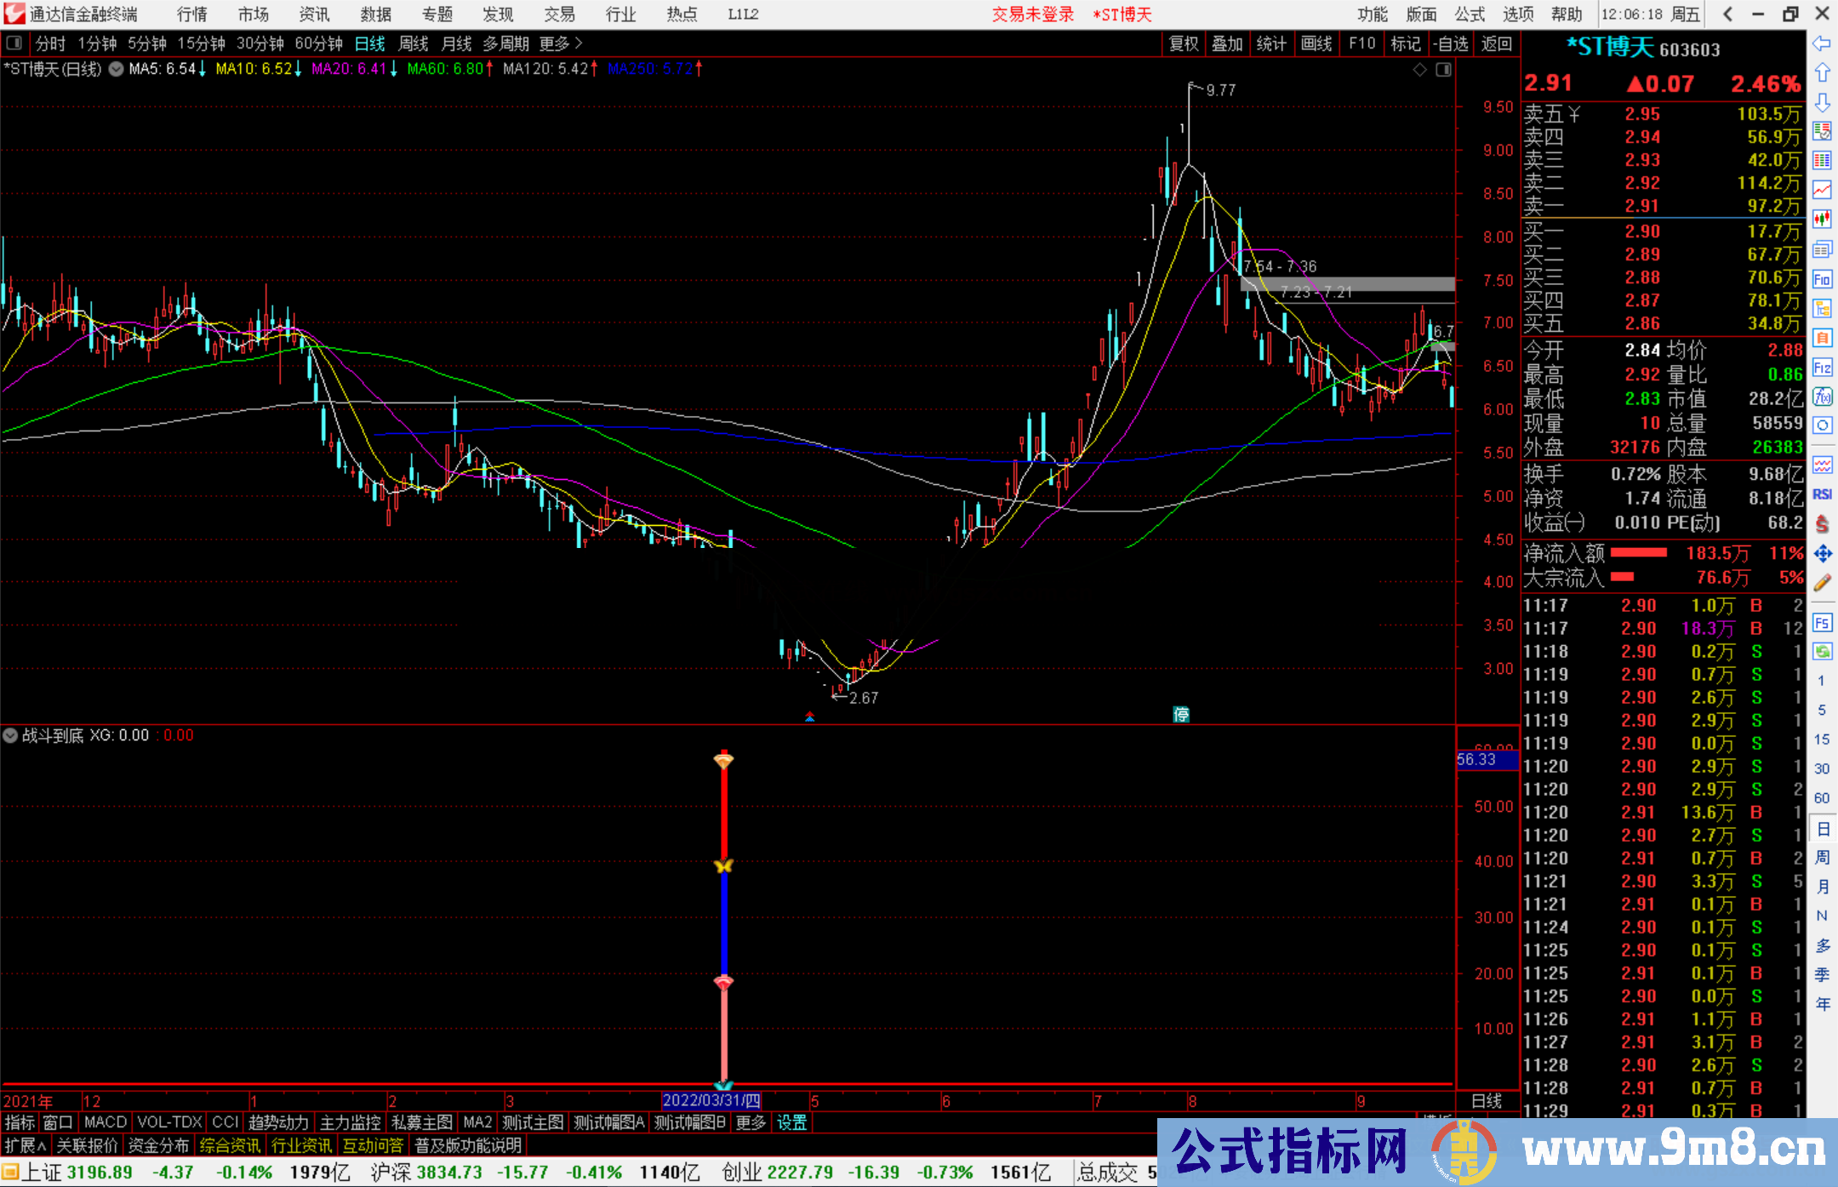Toggle the diamond marker icon at chart top-right

1419,70
